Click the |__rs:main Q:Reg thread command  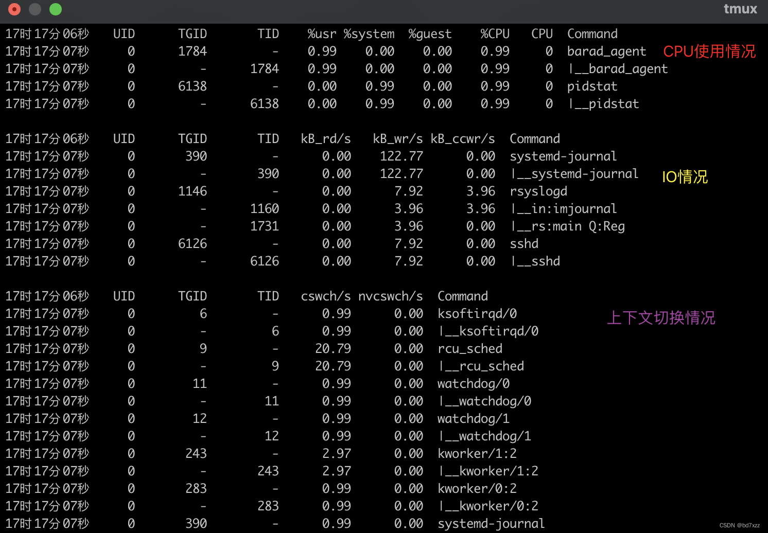click(x=567, y=226)
